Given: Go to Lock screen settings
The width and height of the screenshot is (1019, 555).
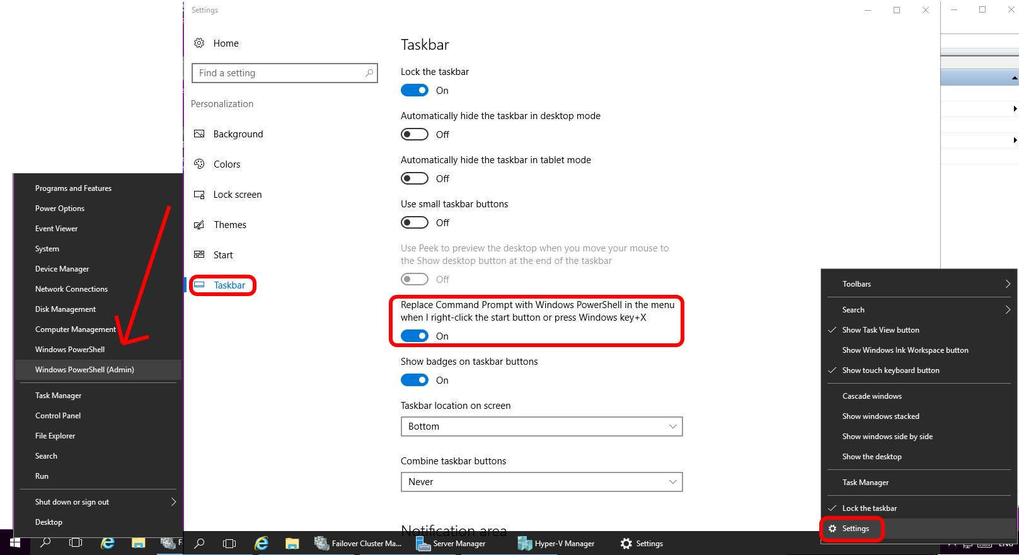Looking at the screenshot, I should tap(237, 195).
